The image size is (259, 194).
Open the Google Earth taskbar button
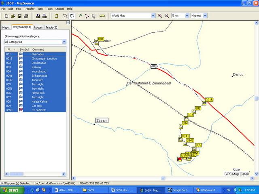tap(179, 190)
